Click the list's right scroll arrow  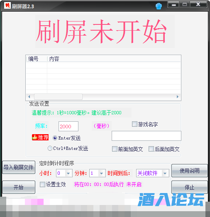tap(178, 96)
